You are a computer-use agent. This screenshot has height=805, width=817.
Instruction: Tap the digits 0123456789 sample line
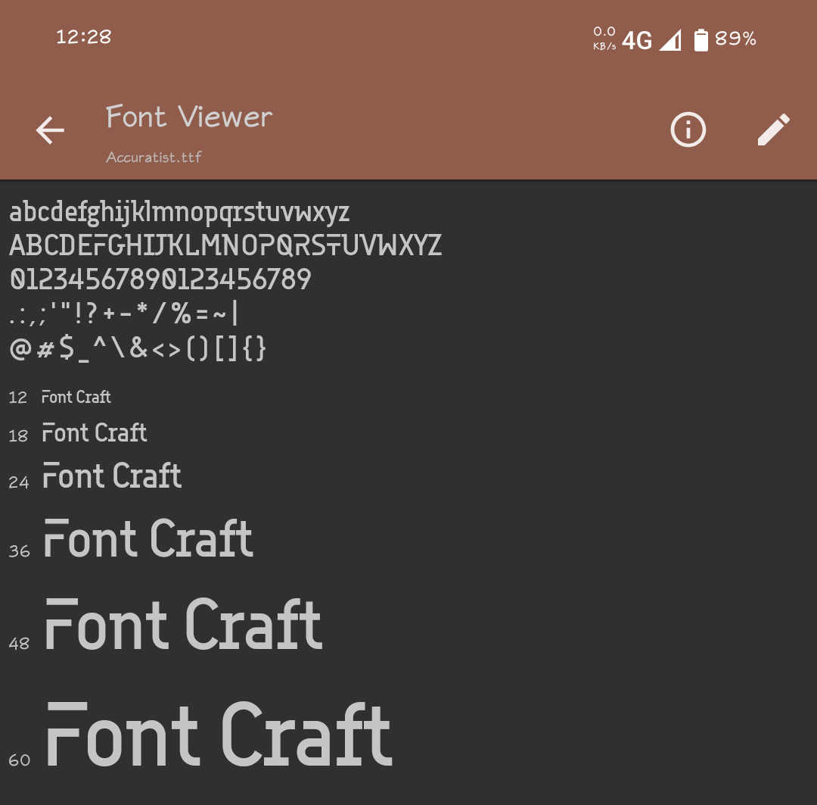pyautogui.click(x=160, y=279)
